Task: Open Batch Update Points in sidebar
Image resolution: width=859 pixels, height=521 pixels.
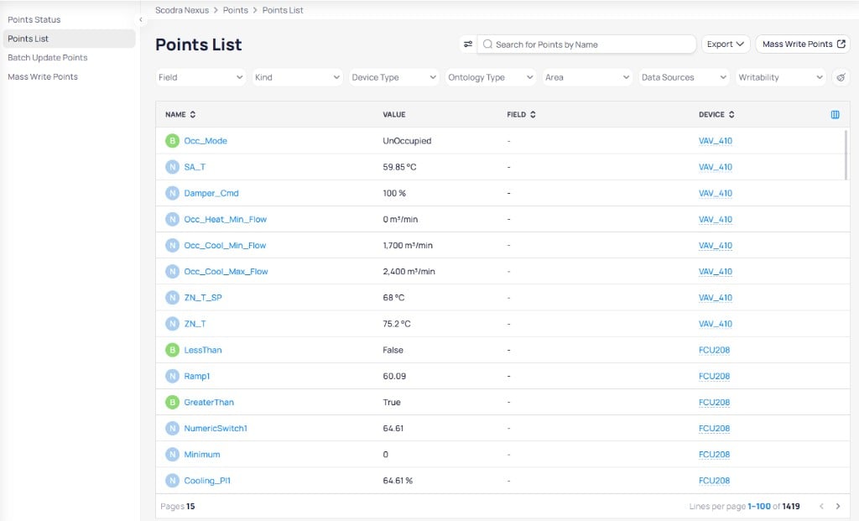Action: pos(48,58)
